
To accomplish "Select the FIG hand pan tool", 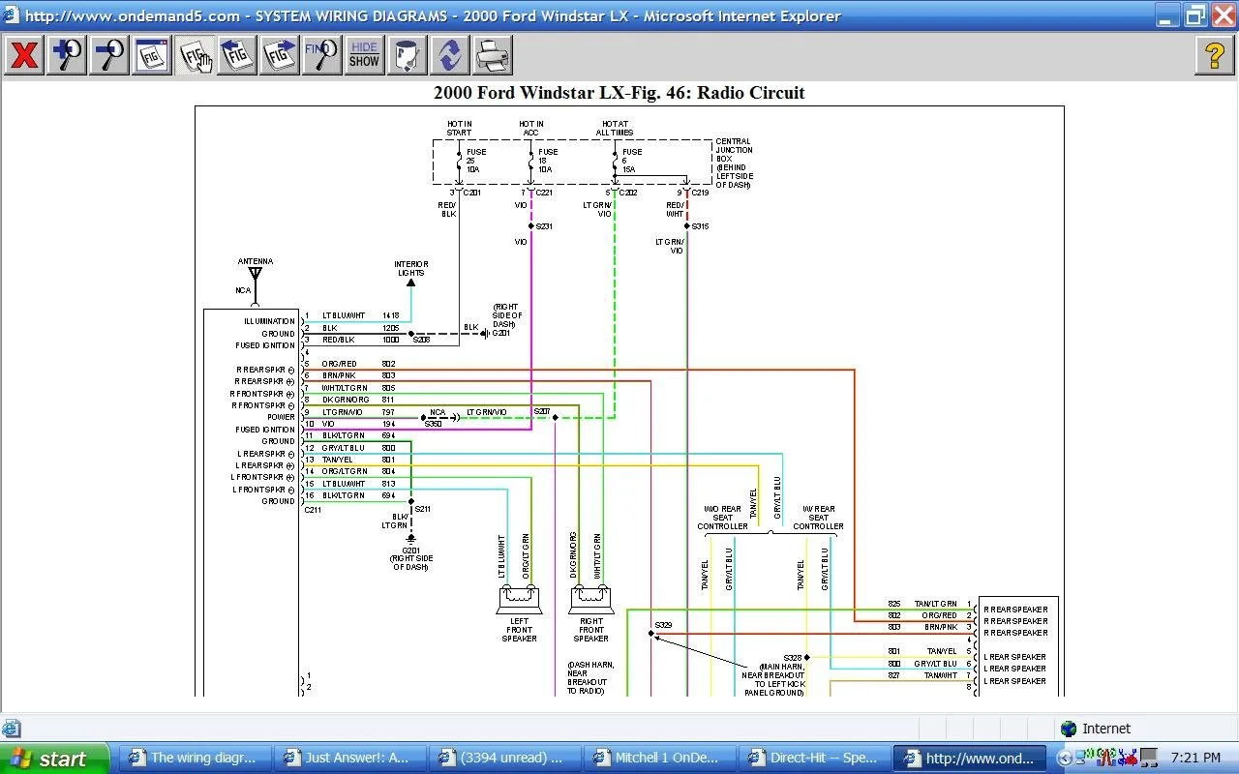I will tap(195, 55).
